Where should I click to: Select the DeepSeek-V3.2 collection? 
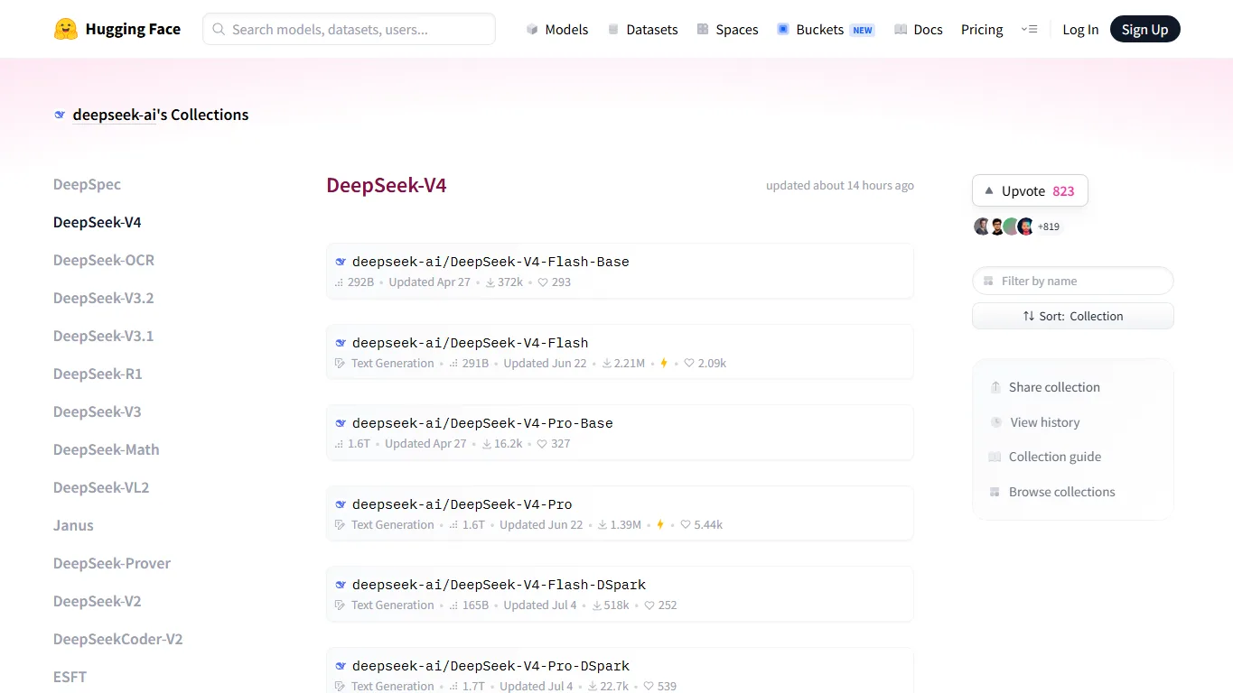103,298
